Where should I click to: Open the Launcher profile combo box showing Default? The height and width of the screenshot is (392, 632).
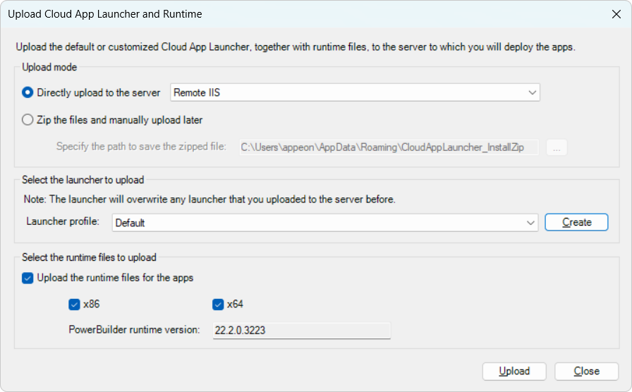pyautogui.click(x=317, y=223)
